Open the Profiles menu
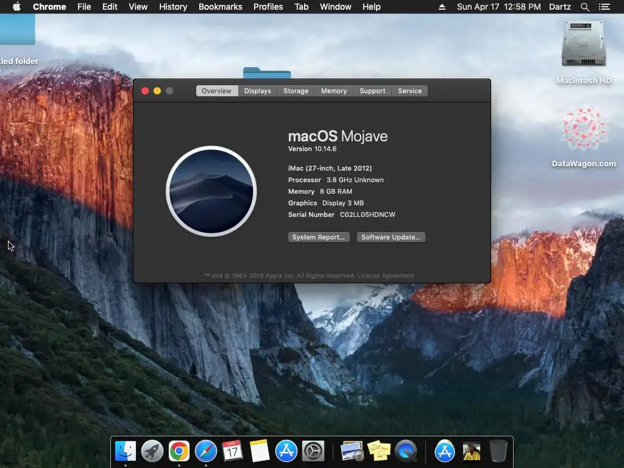The image size is (624, 468). (x=268, y=7)
